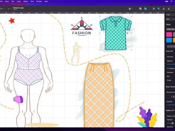Click the bright cyan stacked-layers toolbar icon
The image size is (175, 131).
pos(145,9)
